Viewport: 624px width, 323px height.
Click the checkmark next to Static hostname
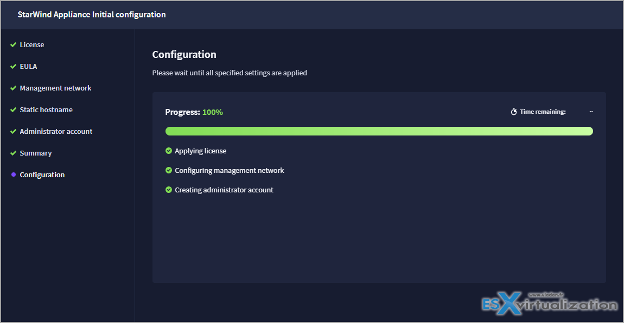coord(13,110)
